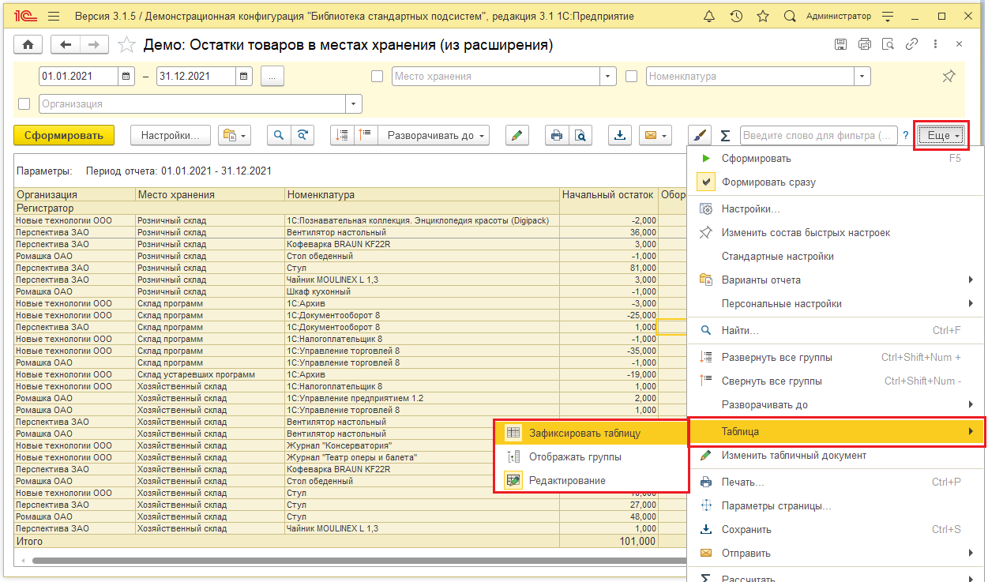Image resolution: width=988 pixels, height=582 pixels.
Task: Open favorites star in title bar
Action: (x=762, y=16)
